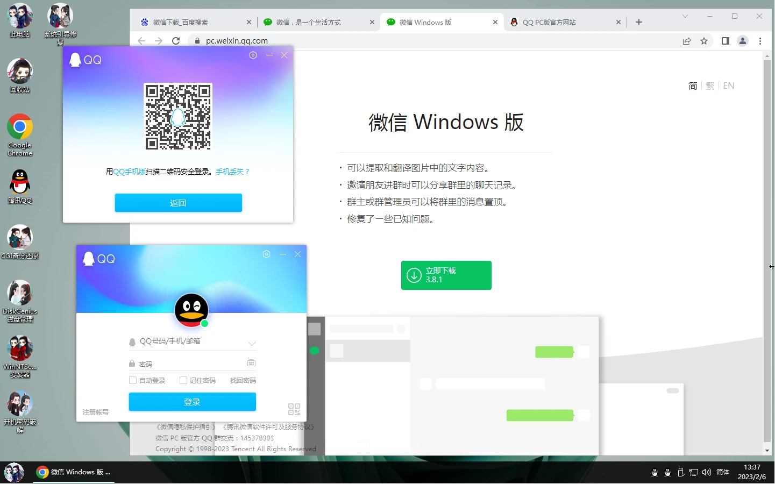Screen dimensions: 775x484
Task: Open 开机密码破解 desktop icon
Action: [20, 412]
